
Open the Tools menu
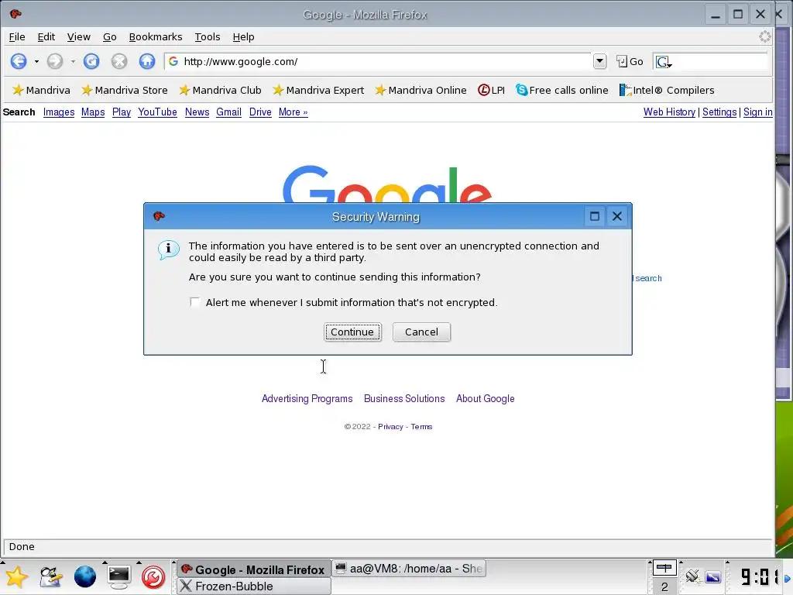208,37
